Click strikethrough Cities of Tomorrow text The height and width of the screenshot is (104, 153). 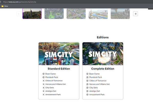click(x=54, y=81)
